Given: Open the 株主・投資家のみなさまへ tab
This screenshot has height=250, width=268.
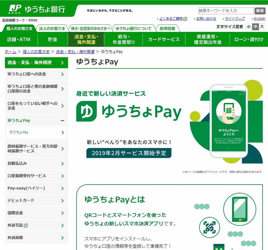Looking at the screenshot, I should point(91,28).
